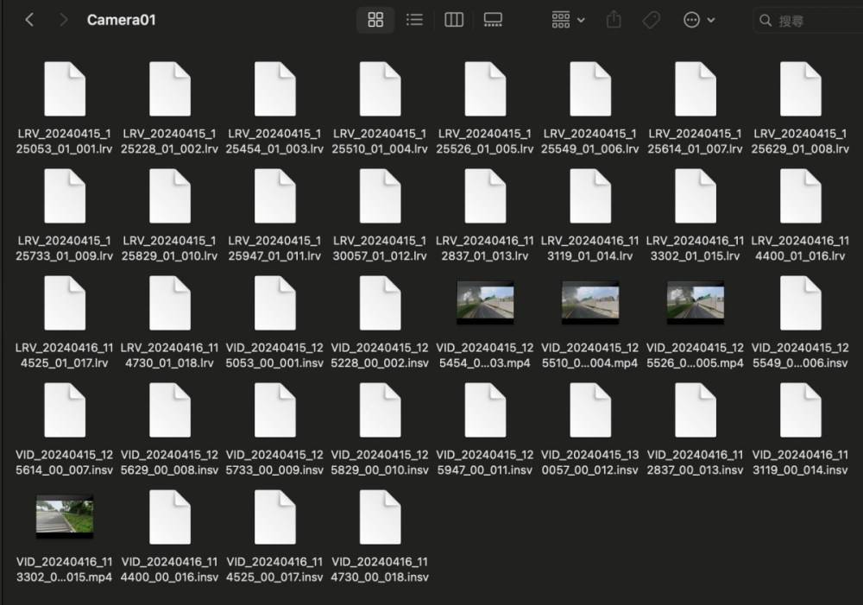Image resolution: width=863 pixels, height=605 pixels.
Task: Open the group-by dropdown
Action: [568, 21]
